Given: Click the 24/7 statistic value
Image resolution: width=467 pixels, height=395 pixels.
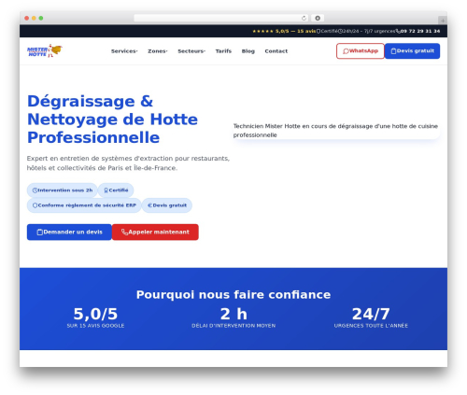Looking at the screenshot, I should click(x=371, y=314).
